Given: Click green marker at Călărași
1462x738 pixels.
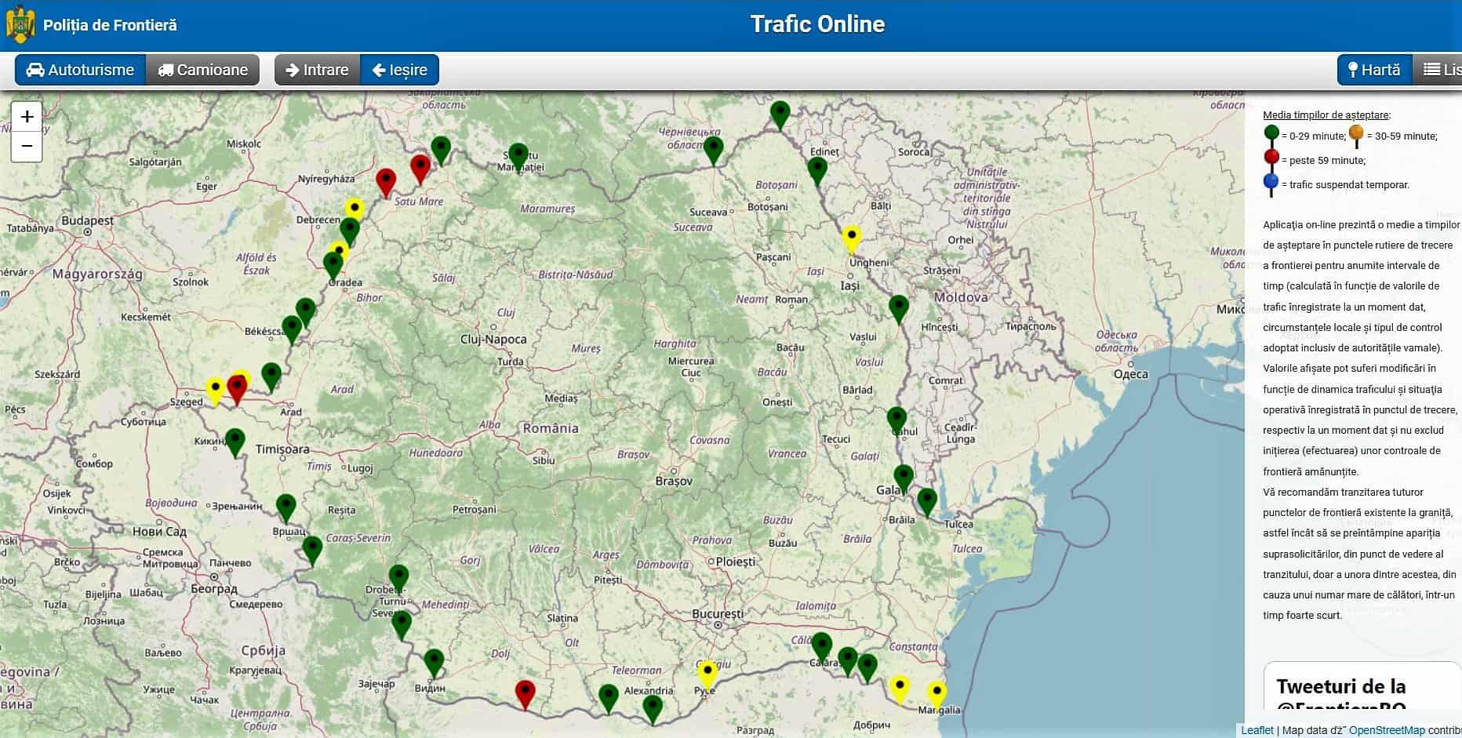Looking at the screenshot, I should click(x=821, y=647).
